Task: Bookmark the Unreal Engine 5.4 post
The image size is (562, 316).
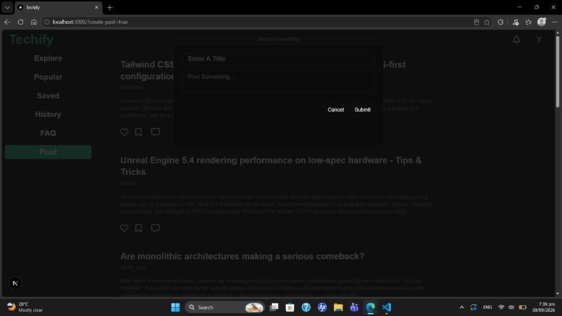Action: (x=138, y=228)
